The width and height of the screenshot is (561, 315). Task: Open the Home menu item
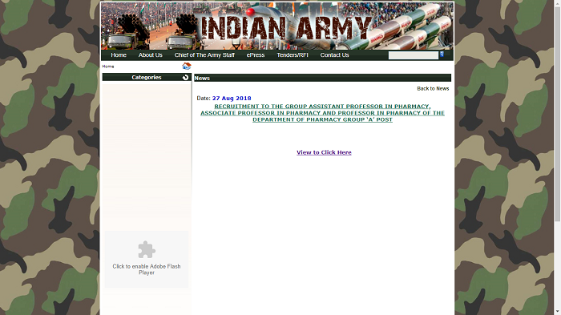[x=119, y=55]
